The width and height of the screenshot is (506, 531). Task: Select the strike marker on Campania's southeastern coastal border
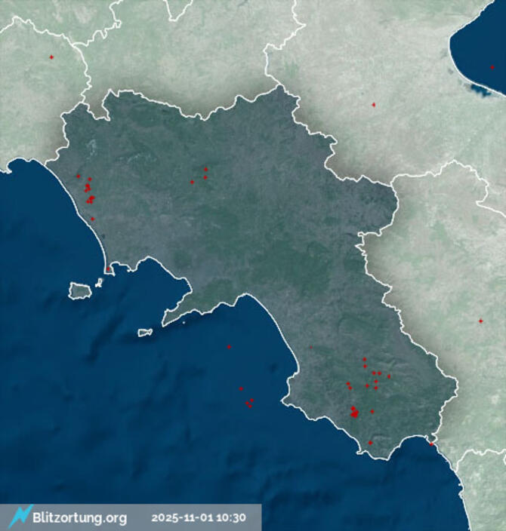coord(431,444)
